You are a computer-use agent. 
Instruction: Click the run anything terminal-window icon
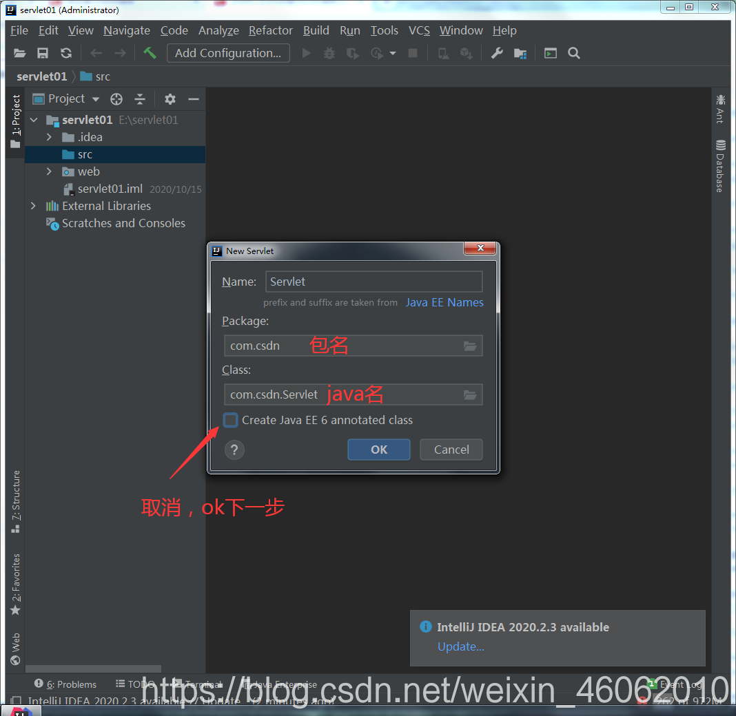click(550, 53)
